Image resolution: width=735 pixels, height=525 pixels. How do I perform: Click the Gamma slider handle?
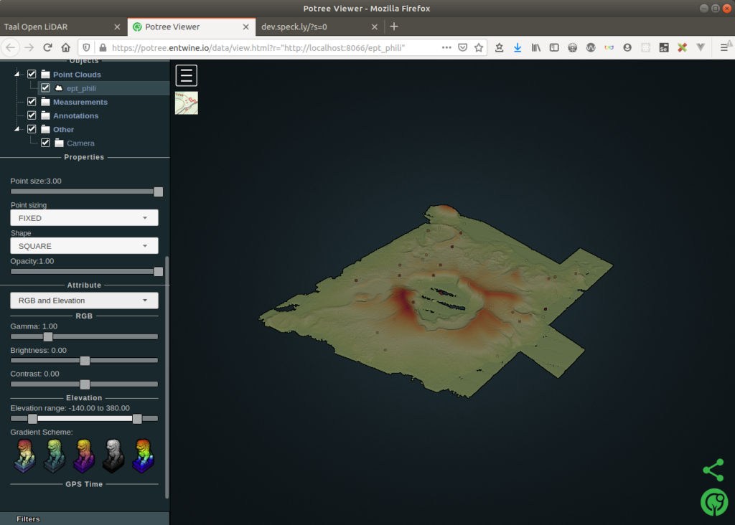point(48,336)
